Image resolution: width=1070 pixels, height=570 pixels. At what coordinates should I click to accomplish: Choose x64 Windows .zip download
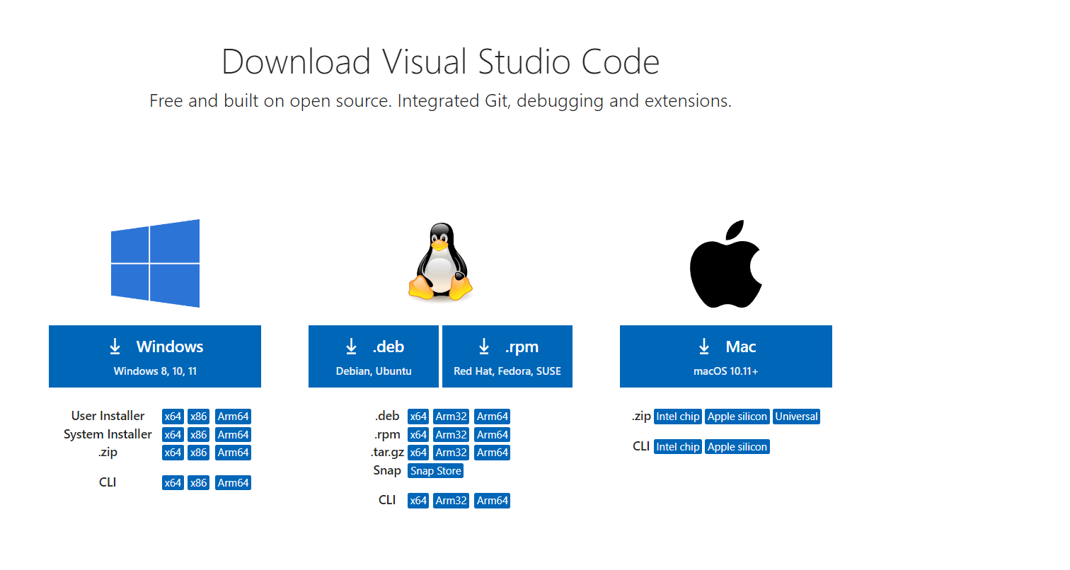click(x=173, y=453)
